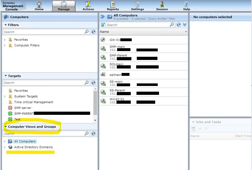Refresh the All Computers list
This screenshot has height=170, width=252.
[179, 25]
